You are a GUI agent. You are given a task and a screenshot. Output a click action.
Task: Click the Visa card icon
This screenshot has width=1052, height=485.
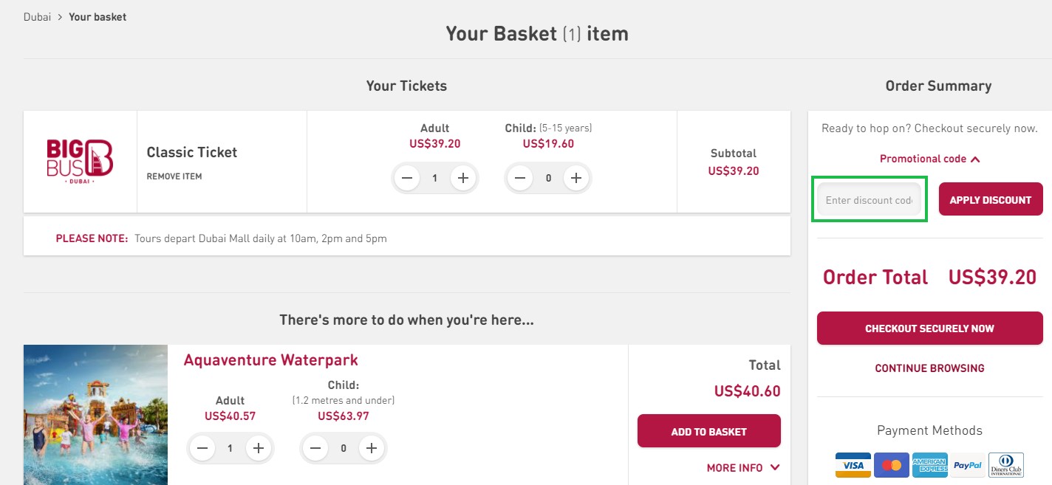853,465
